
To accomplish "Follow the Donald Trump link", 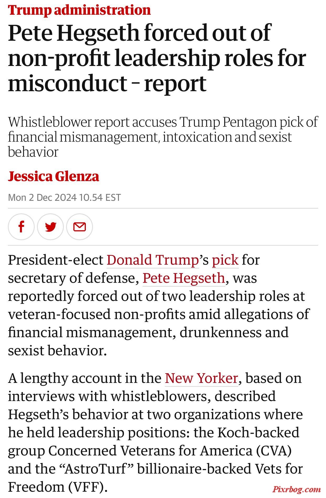I will click(153, 260).
